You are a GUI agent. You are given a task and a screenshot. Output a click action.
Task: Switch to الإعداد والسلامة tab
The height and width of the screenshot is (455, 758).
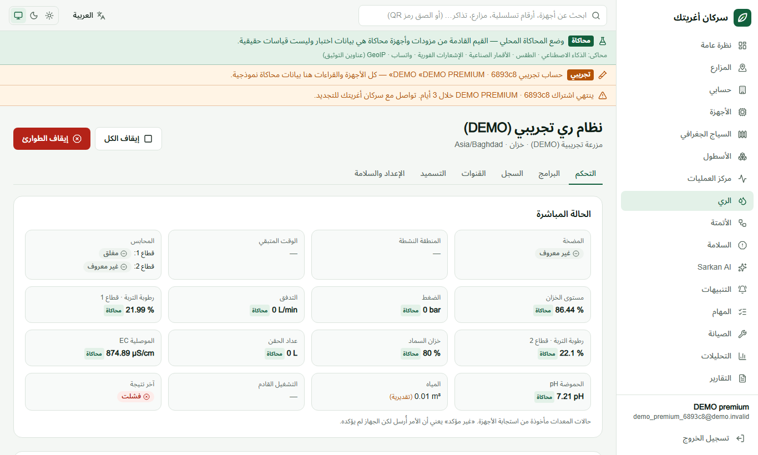tap(380, 174)
